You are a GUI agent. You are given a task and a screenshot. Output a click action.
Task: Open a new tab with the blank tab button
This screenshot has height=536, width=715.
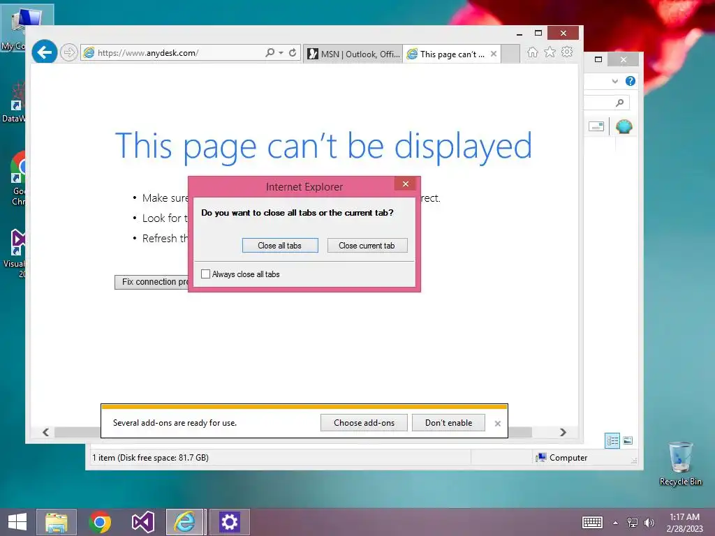(510, 54)
